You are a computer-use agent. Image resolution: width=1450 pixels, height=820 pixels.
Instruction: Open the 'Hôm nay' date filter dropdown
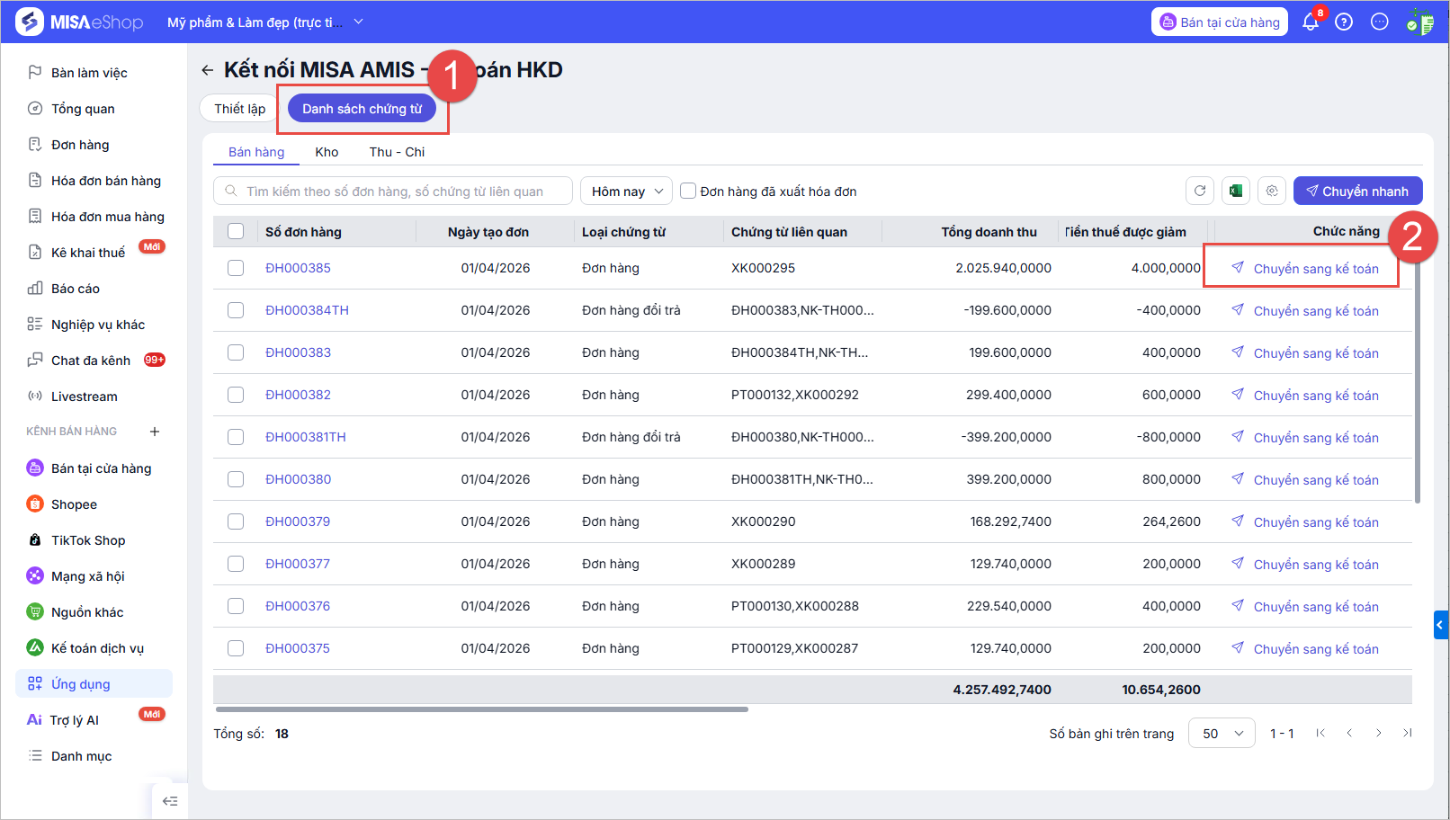click(x=627, y=192)
